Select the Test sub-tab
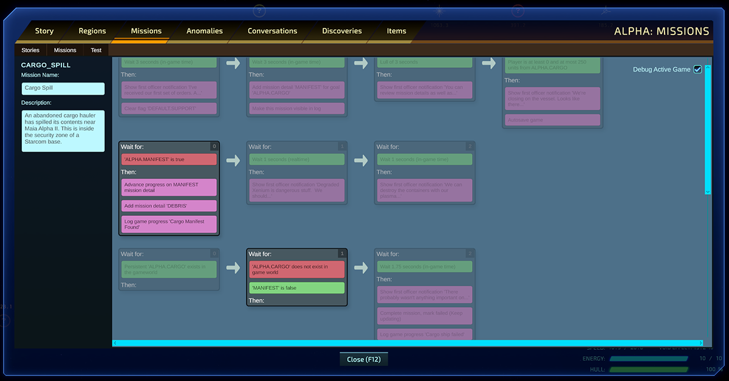729x381 pixels. 96,50
